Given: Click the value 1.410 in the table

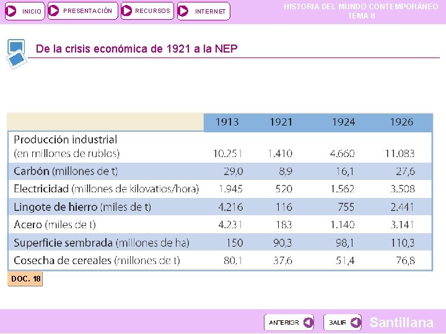Looking at the screenshot, I should pos(280,153).
